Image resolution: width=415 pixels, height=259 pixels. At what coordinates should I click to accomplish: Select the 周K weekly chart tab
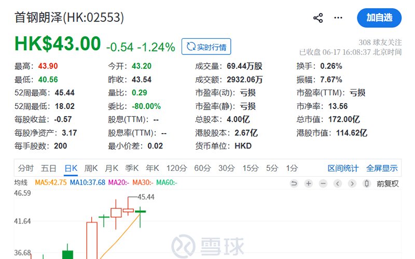point(91,168)
